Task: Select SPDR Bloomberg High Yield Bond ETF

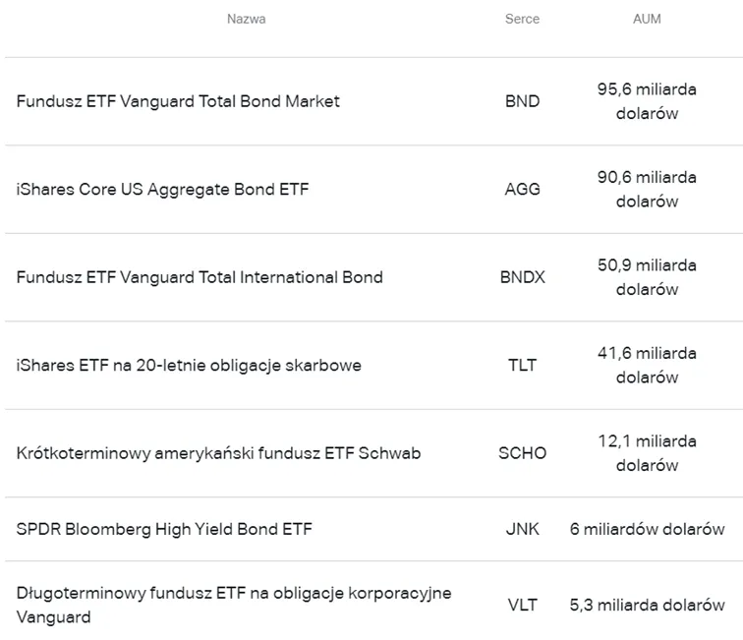Action: coord(164,529)
